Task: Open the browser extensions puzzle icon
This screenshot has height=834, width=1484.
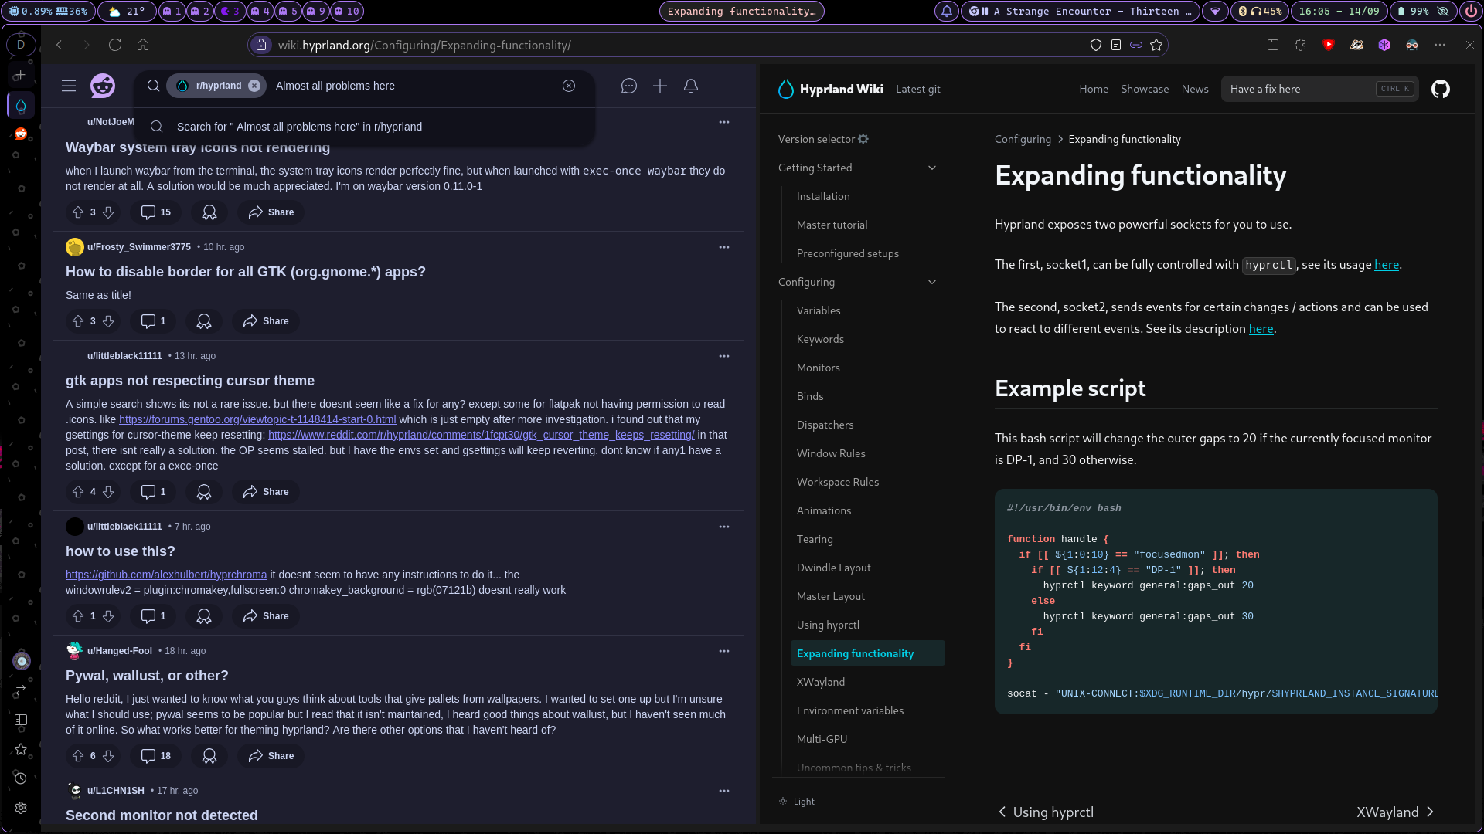Action: pyautogui.click(x=1300, y=45)
